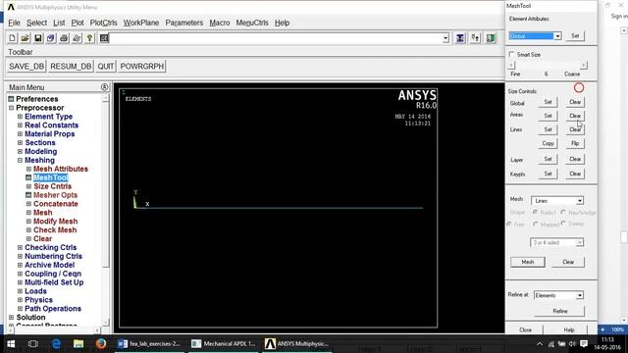Expand the Size Cntrls node
Screen dimensions: 628x353
(x=28, y=186)
